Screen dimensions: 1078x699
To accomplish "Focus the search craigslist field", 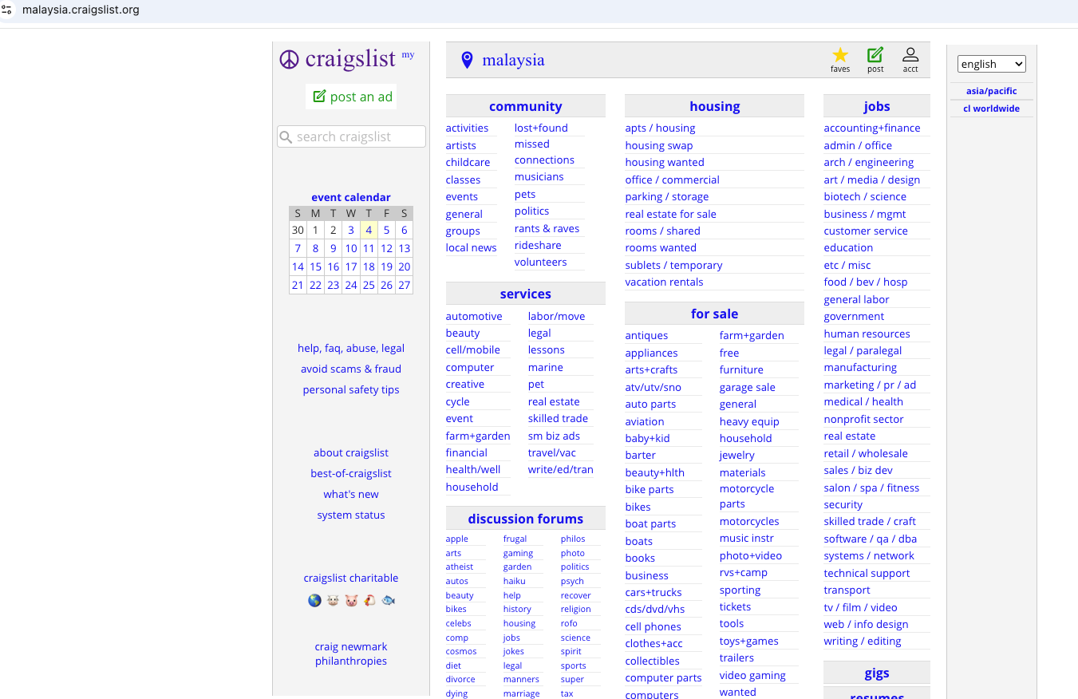I will click(x=351, y=137).
